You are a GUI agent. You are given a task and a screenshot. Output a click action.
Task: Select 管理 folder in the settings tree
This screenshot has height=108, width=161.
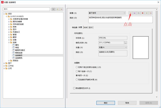[x=15, y=34]
